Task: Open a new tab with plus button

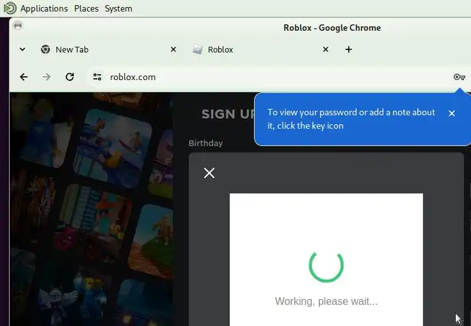Action: point(348,49)
